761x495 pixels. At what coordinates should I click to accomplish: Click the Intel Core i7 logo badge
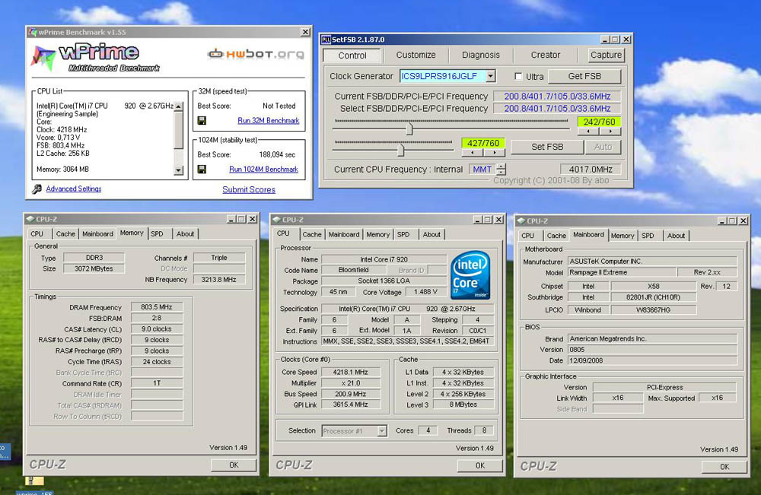[470, 275]
